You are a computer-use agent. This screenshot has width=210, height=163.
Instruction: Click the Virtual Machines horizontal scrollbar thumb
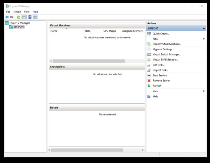pos(89,61)
